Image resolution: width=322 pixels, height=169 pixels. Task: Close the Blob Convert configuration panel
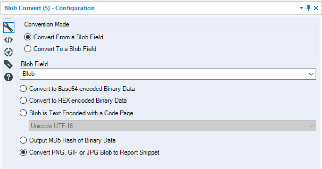[316, 8]
